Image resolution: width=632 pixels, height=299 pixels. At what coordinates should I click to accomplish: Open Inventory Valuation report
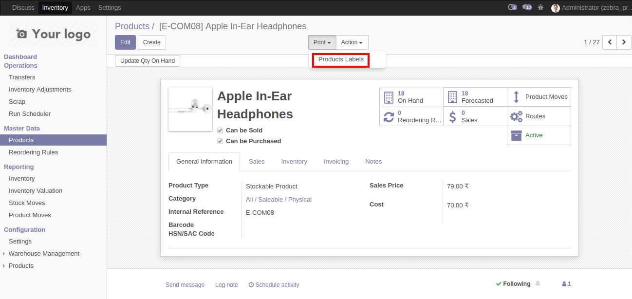(x=36, y=191)
